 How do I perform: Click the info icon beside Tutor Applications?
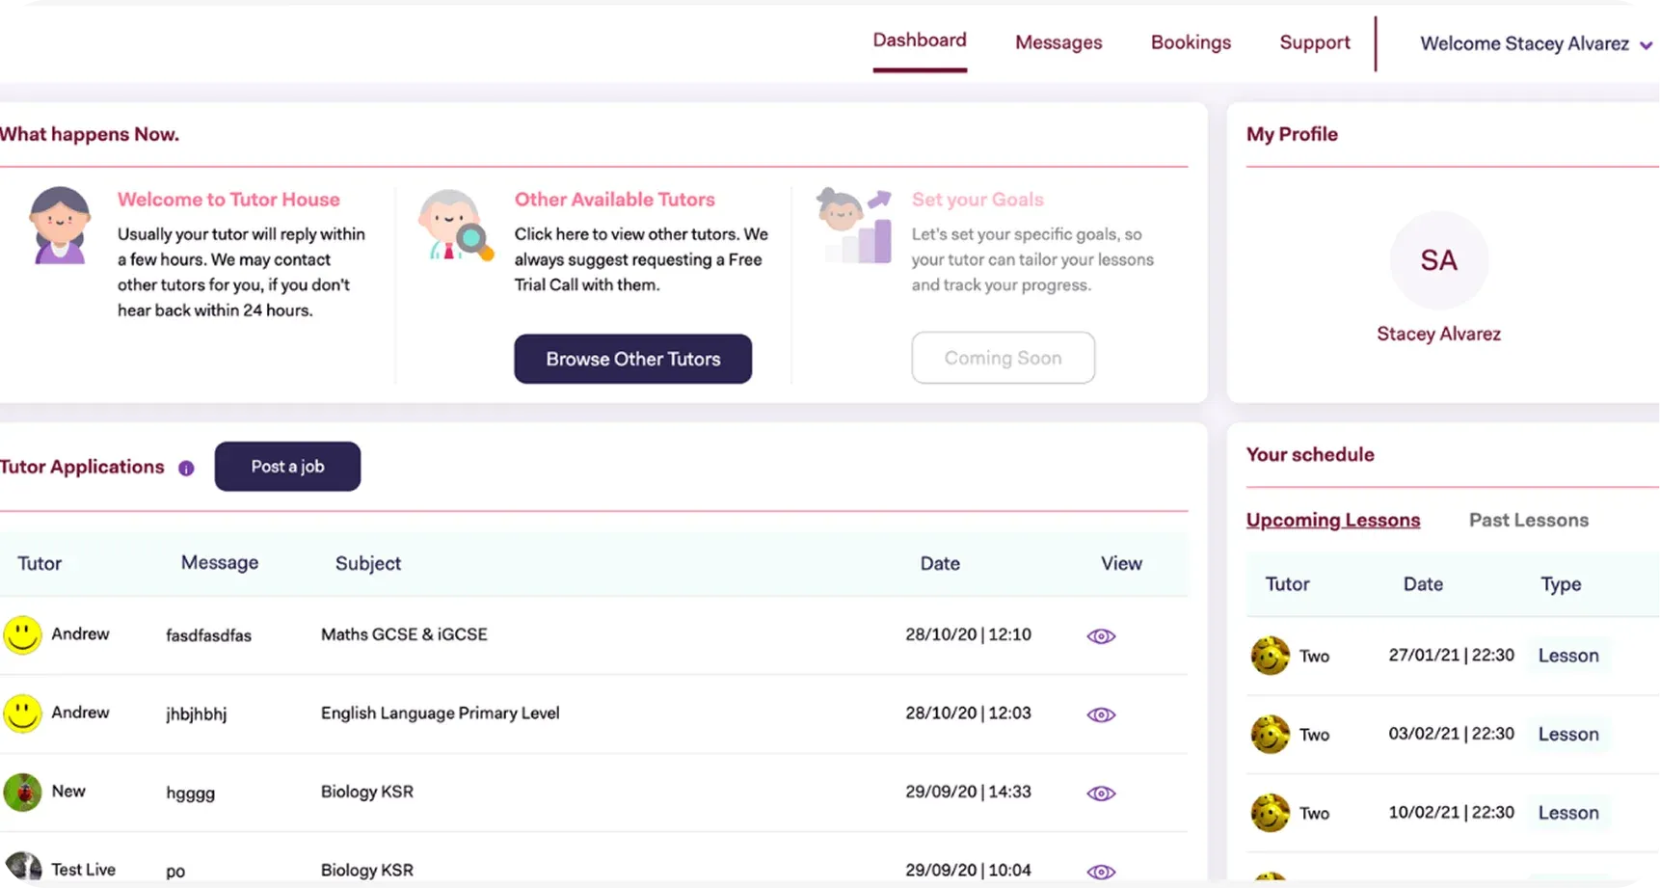pos(186,468)
